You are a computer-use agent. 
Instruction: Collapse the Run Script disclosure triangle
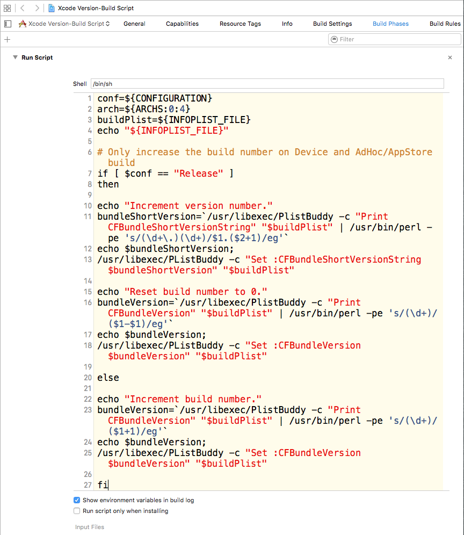(x=15, y=57)
